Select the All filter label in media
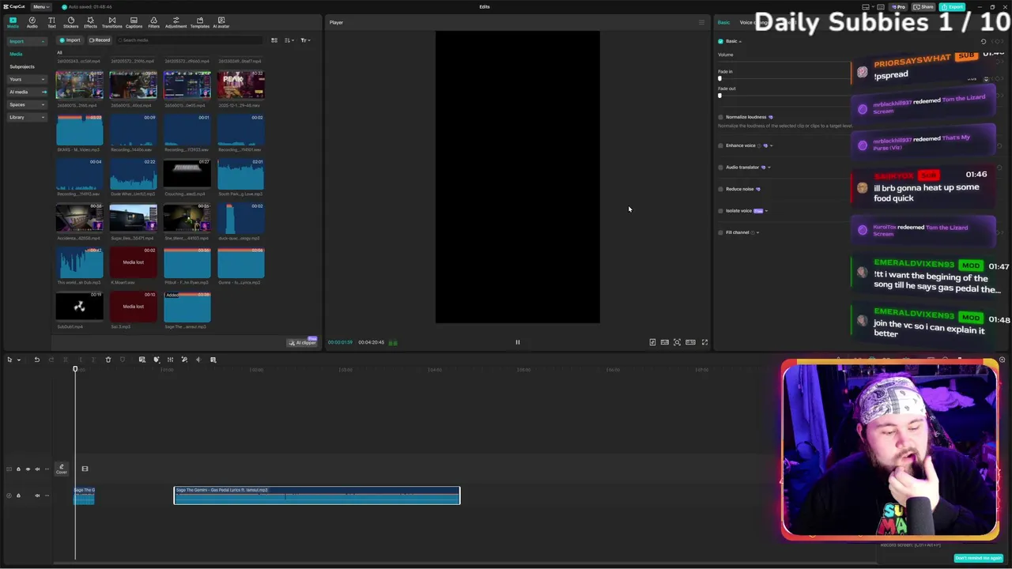The width and height of the screenshot is (1012, 569). (x=59, y=53)
